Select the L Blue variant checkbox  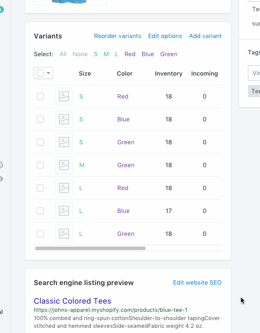(40, 211)
